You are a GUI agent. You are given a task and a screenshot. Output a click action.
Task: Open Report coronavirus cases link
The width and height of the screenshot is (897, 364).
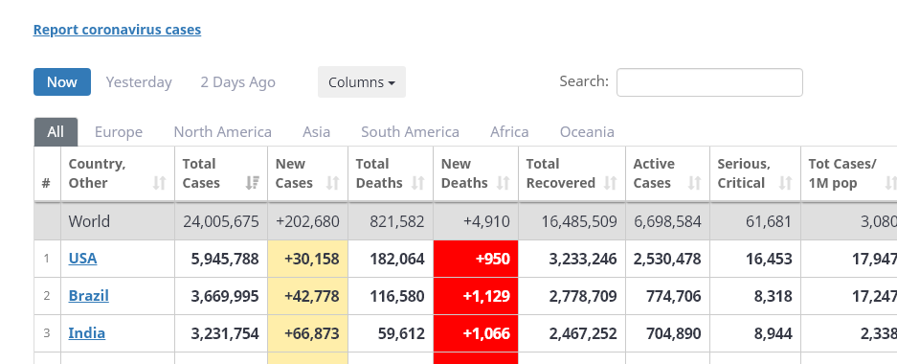tap(118, 30)
